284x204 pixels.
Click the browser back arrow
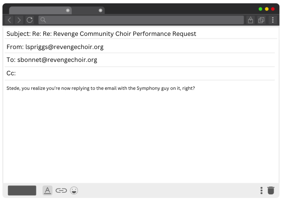9,20
